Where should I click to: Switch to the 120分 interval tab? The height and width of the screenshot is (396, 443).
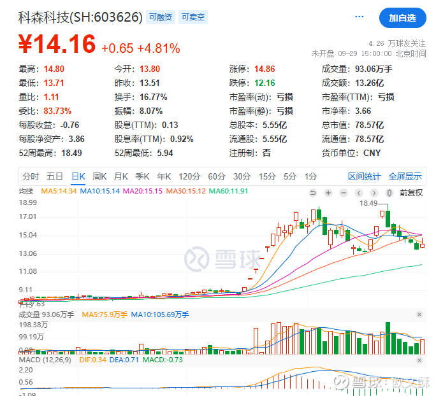(189, 176)
